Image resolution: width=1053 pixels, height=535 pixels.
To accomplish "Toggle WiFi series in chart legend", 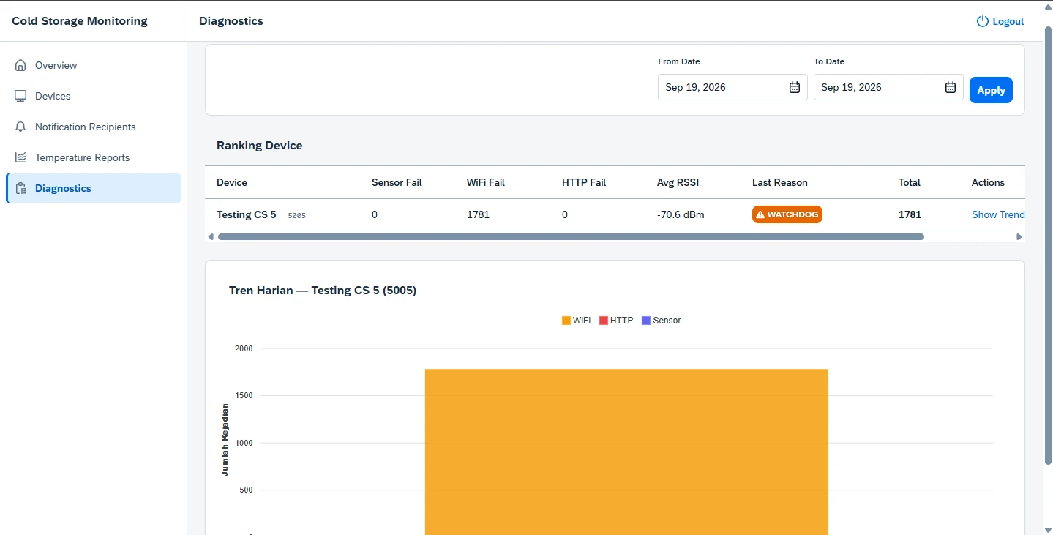I will pyautogui.click(x=576, y=321).
